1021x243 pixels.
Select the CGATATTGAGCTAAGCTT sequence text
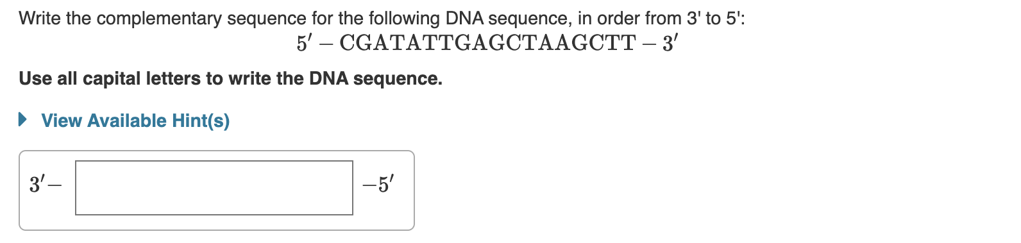tap(487, 44)
